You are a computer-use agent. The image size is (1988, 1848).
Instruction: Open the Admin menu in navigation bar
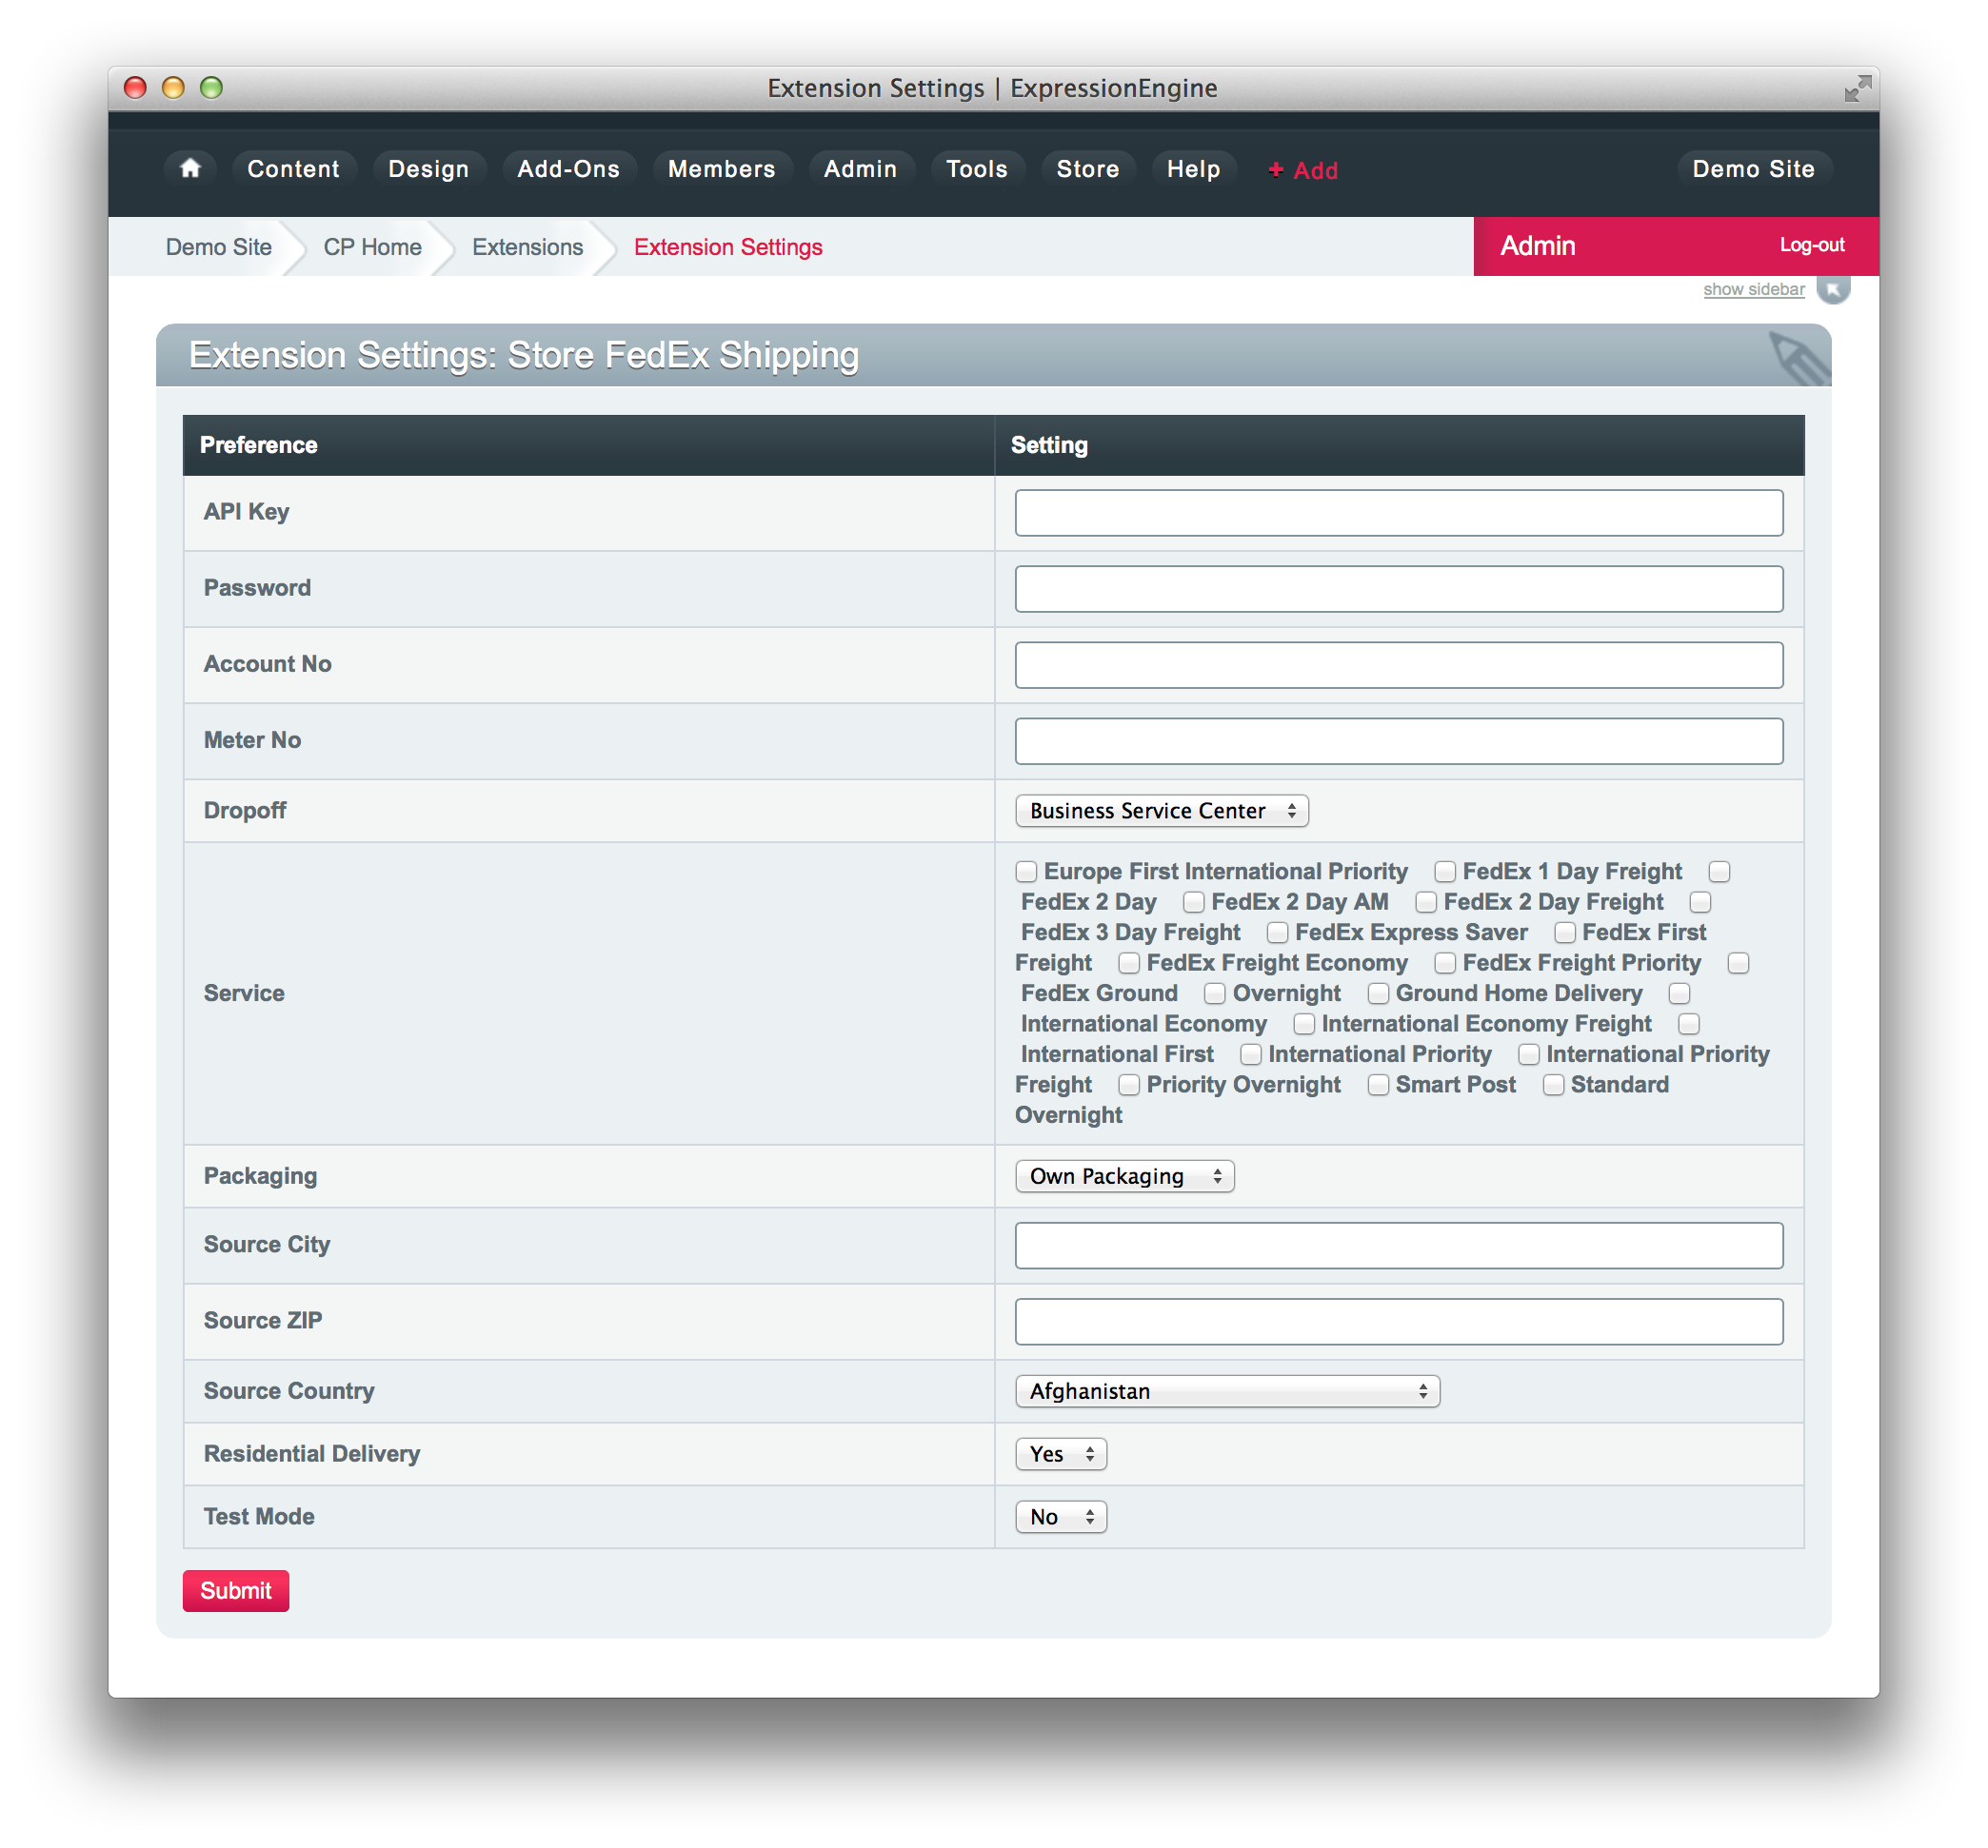(x=860, y=169)
